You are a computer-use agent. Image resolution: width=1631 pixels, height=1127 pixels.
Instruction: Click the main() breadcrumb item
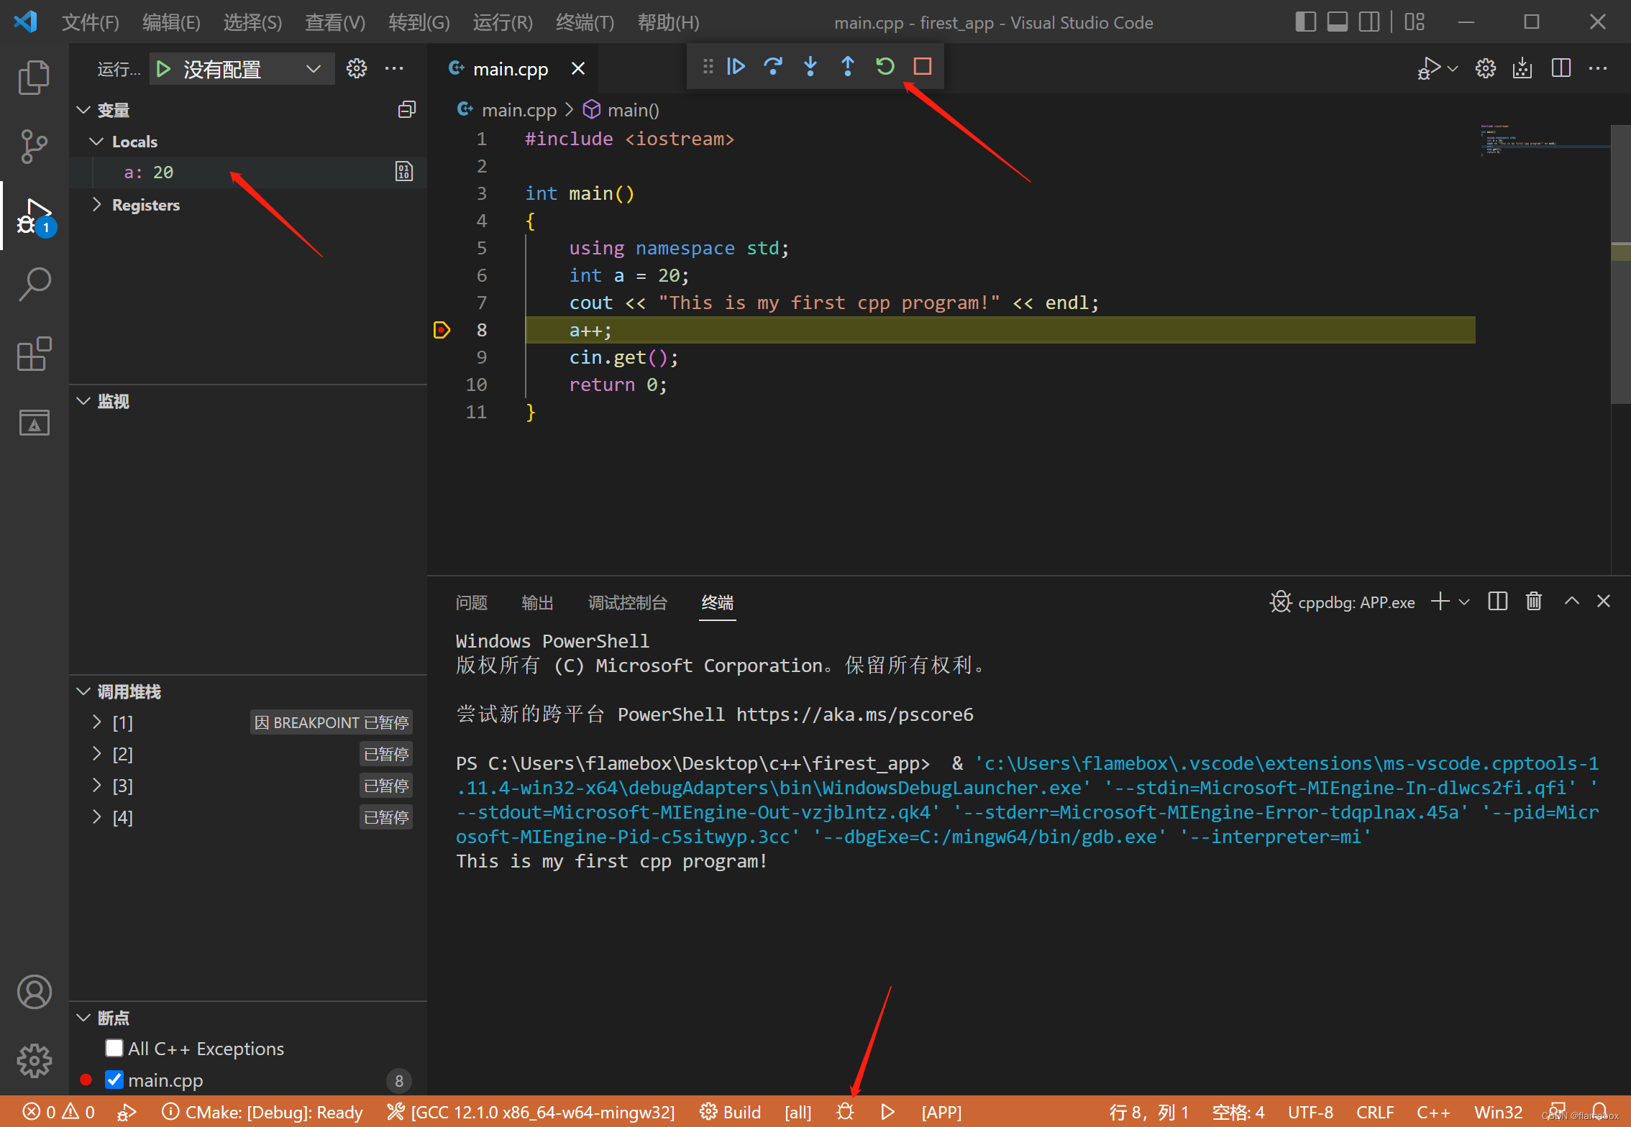coord(621,110)
